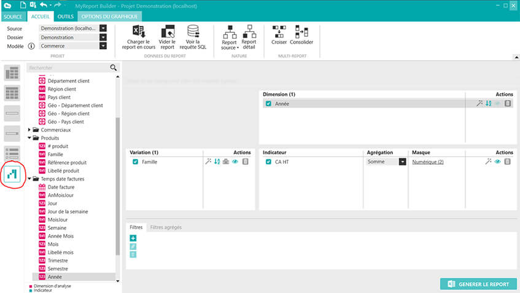Click the sort action for Famille
520x293 pixels.
pyautogui.click(x=217, y=162)
